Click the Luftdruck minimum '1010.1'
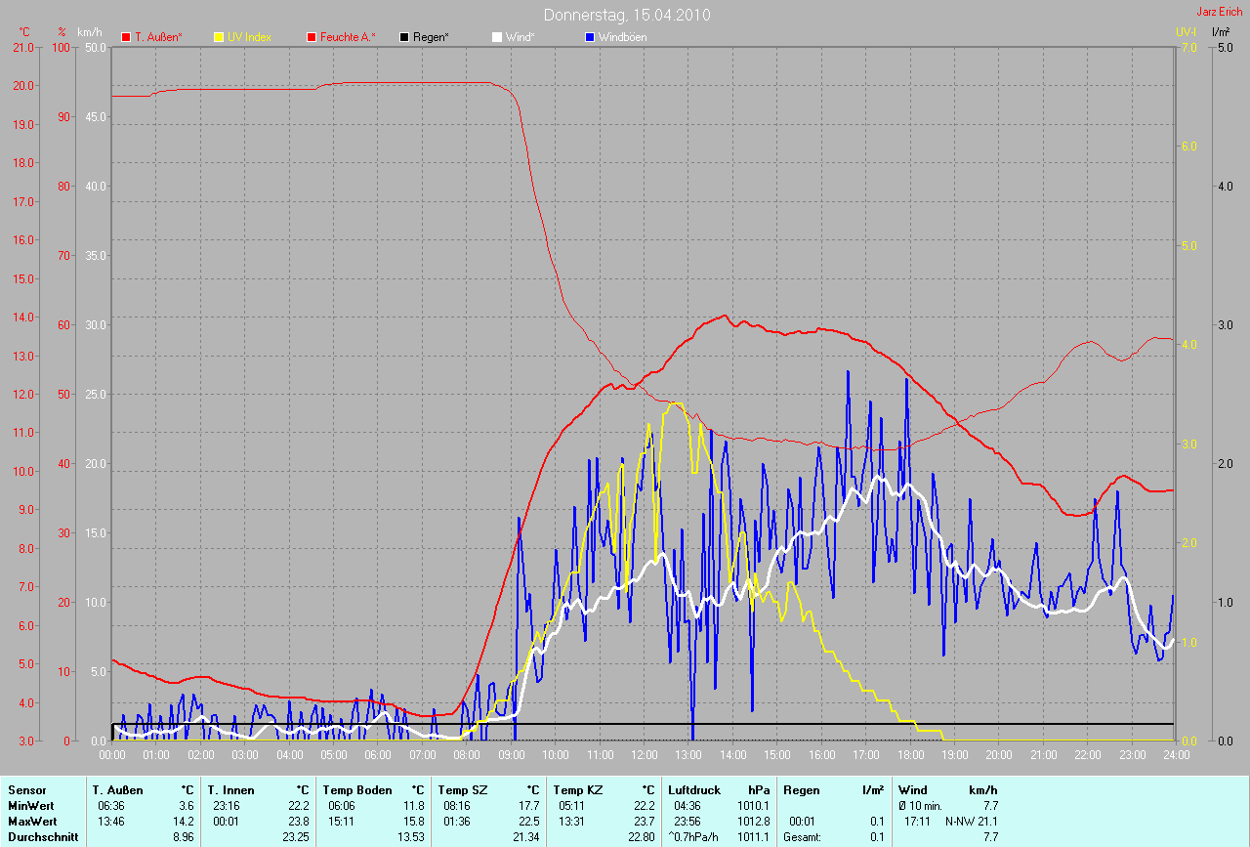 (754, 805)
